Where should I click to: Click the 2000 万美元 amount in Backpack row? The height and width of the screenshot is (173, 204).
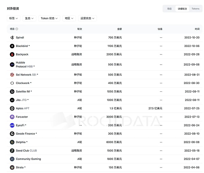coord(114,54)
